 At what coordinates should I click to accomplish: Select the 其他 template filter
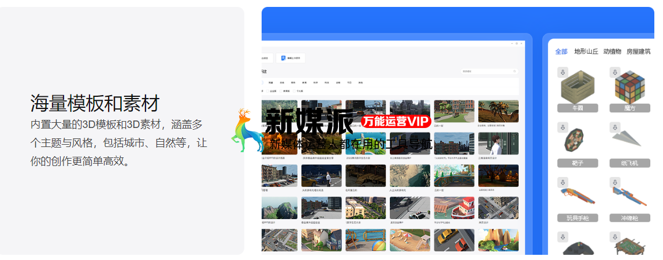361,83
